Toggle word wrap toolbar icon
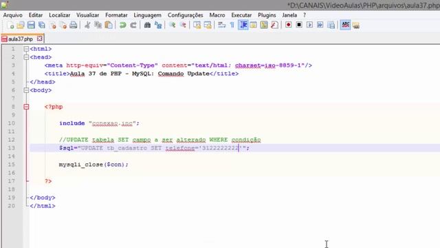The width and height of the screenshot is (440, 248). (x=221, y=25)
